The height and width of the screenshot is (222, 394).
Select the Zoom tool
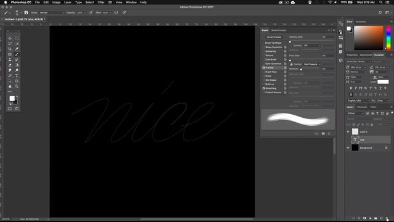(17, 86)
